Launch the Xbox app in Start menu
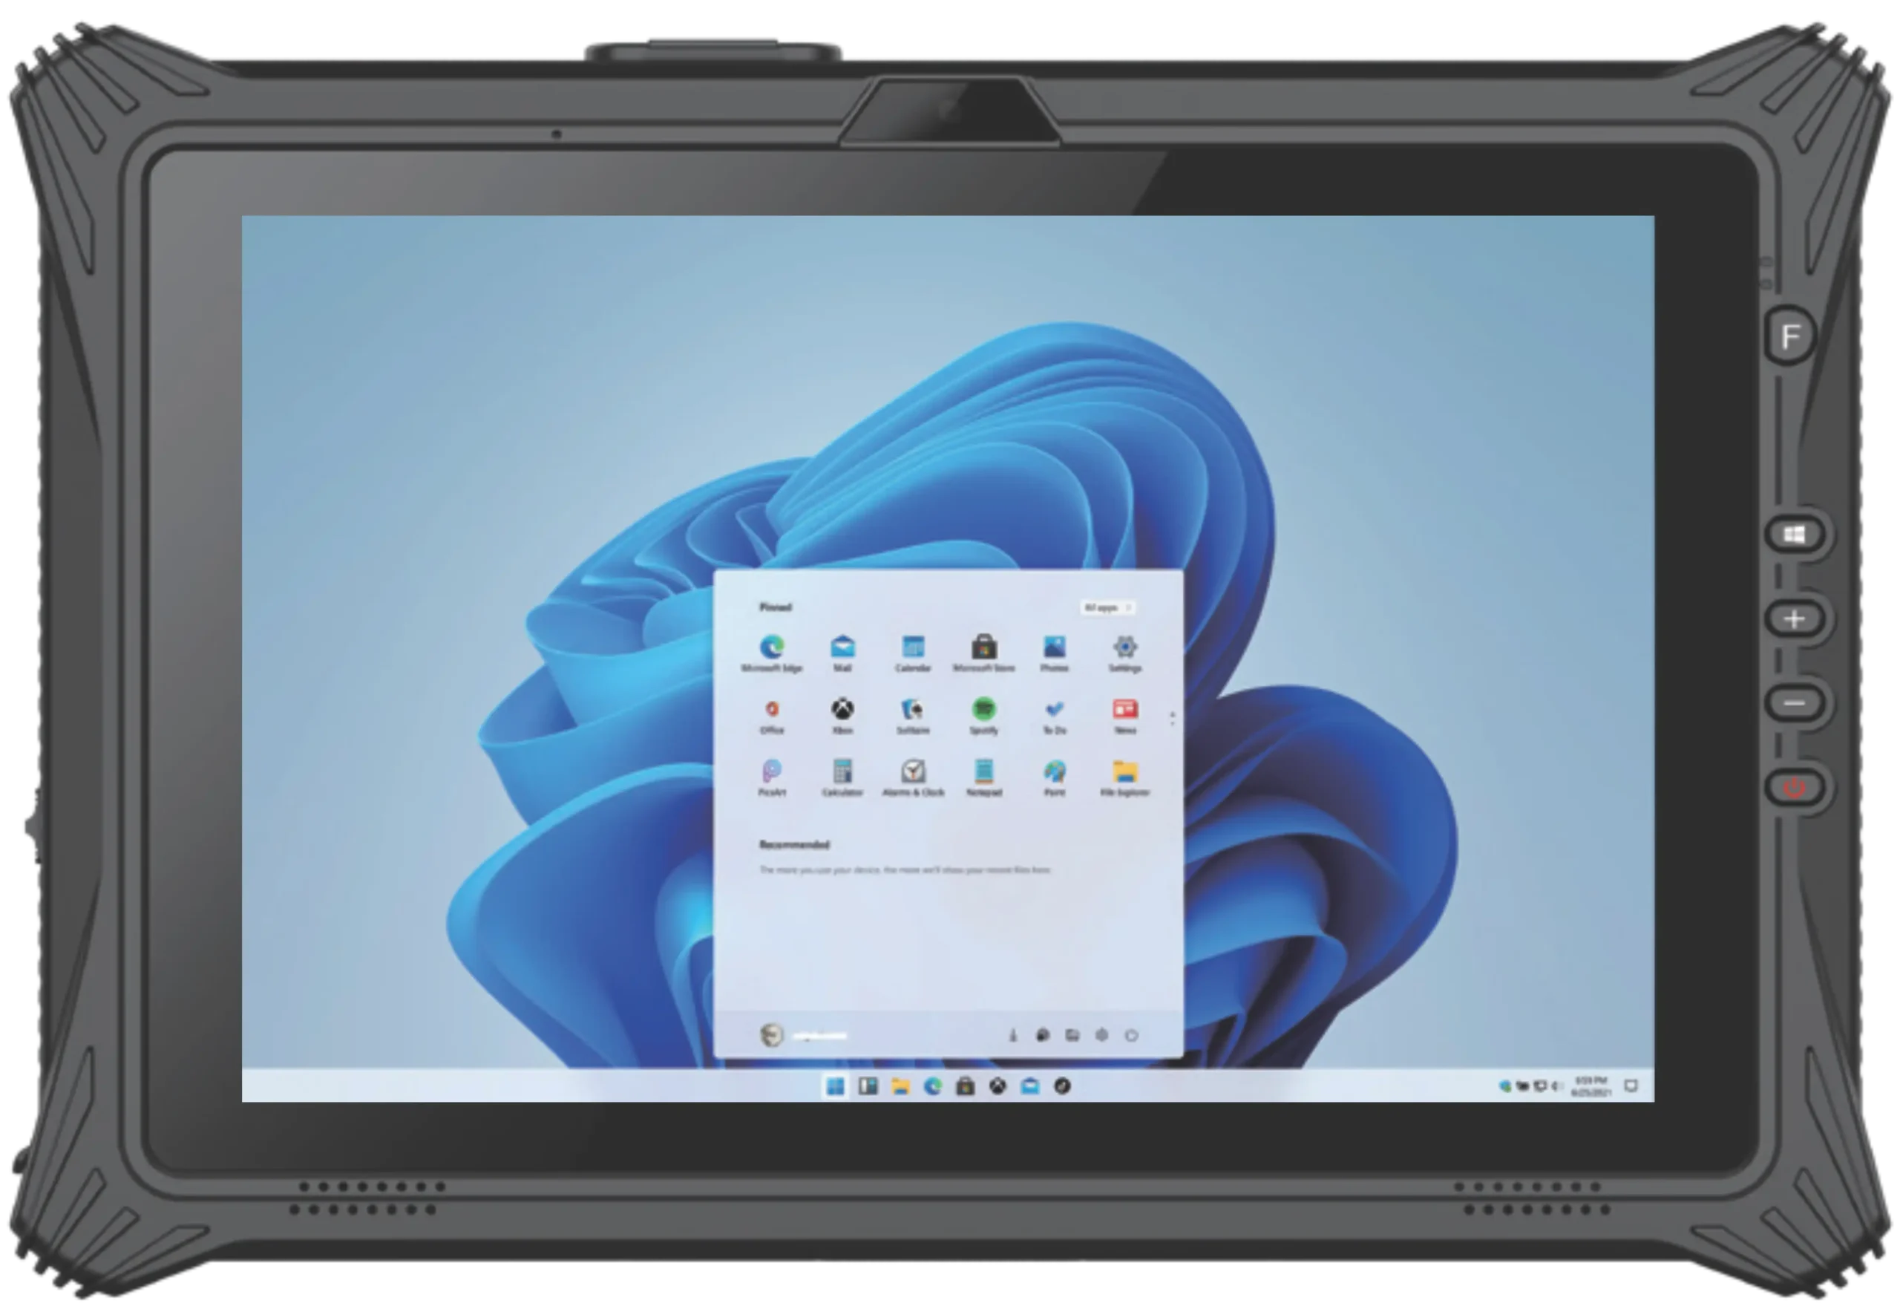1900x1312 pixels. (842, 715)
